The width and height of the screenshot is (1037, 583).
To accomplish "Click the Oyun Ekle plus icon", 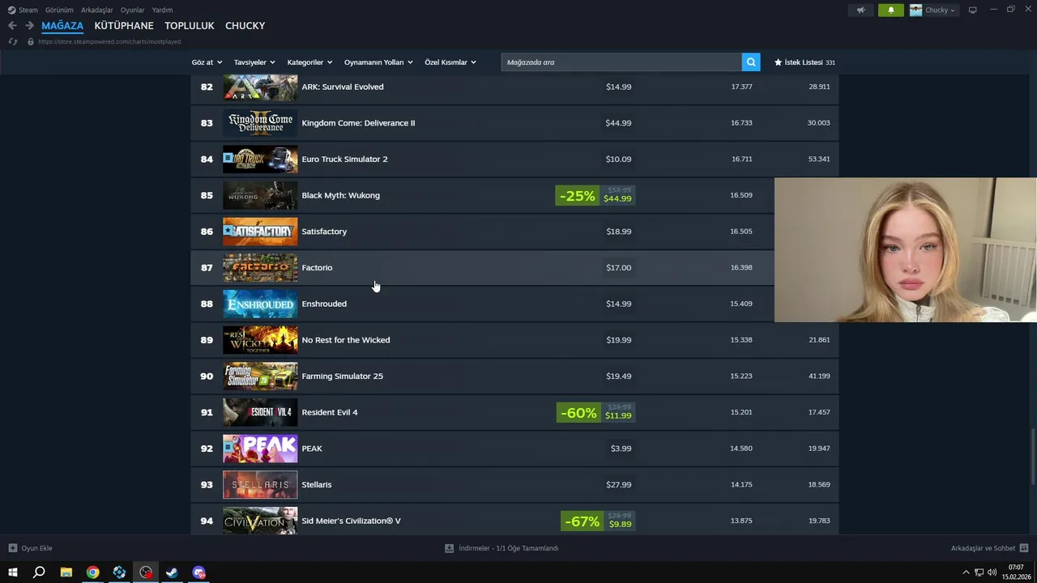I will pos(12,548).
